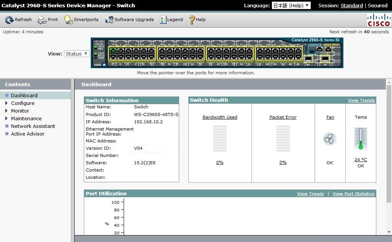This screenshot has width=392, height=242.
Task: Select the green active port 1 on the switch
Action: (x=113, y=51)
